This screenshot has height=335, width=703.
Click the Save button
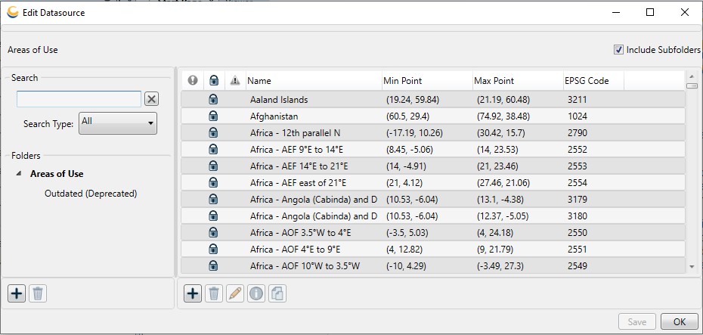(636, 322)
